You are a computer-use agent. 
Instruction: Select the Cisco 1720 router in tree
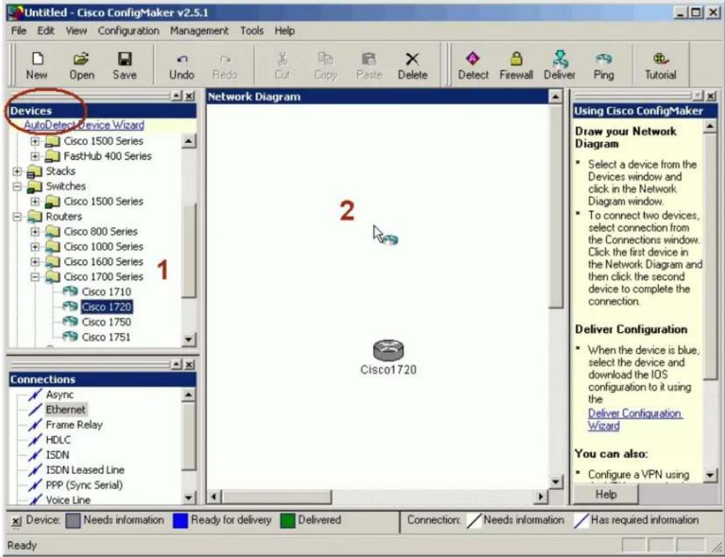(106, 307)
